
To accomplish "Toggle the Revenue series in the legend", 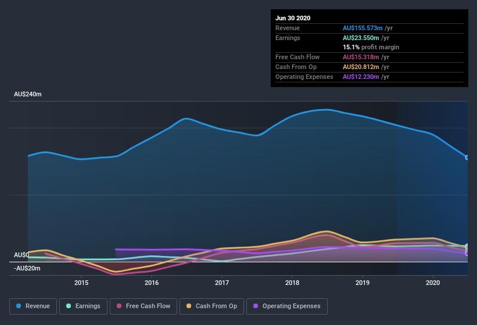I will coord(33,306).
